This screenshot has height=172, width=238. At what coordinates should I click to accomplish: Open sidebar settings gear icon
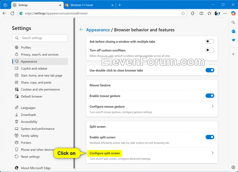pos(233,167)
